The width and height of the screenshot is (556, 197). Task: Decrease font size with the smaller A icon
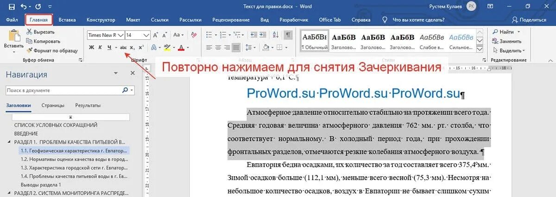click(x=166, y=35)
